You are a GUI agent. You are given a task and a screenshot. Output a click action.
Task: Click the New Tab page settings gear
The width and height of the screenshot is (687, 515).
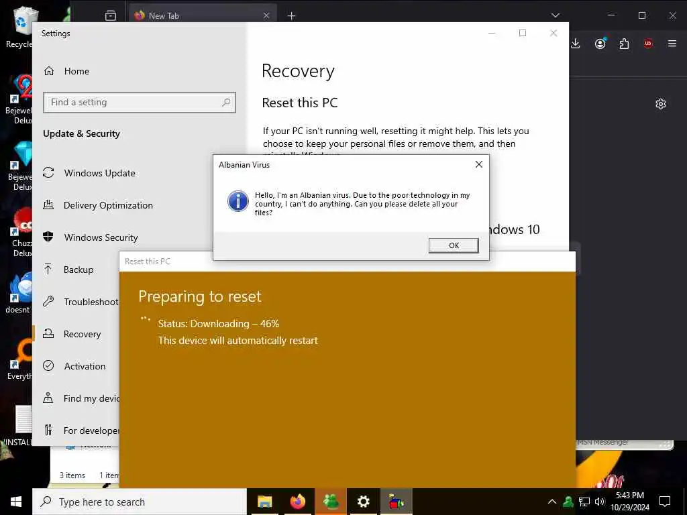tap(661, 104)
